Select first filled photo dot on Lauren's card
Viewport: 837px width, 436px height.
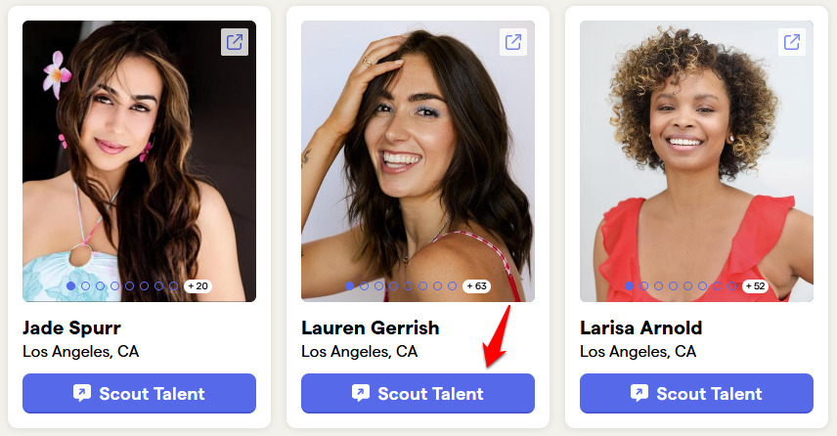point(350,286)
